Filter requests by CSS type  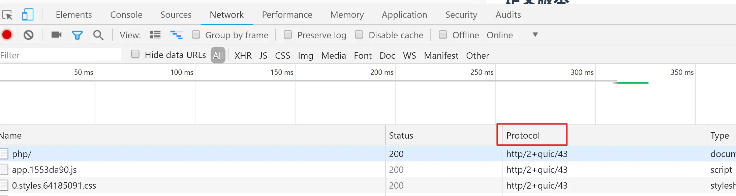click(282, 55)
